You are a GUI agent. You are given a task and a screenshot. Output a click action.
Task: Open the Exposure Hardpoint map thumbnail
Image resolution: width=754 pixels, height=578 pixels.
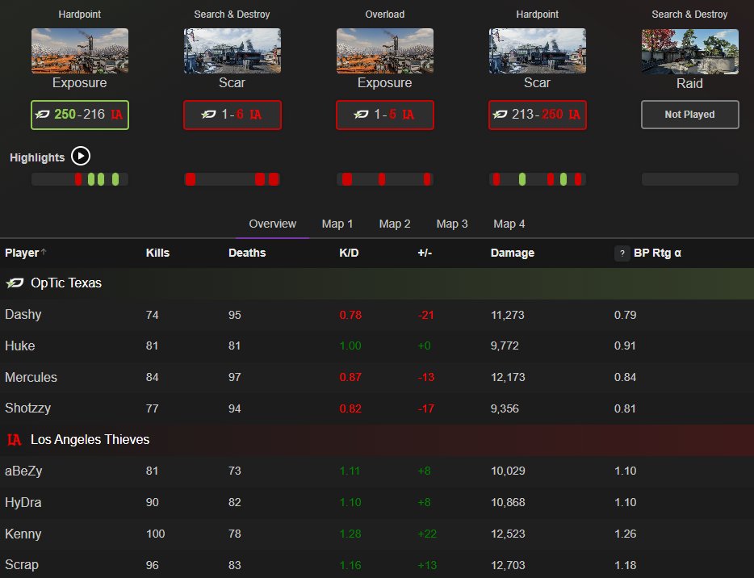tap(80, 51)
